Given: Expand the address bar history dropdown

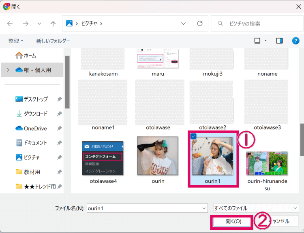Looking at the screenshot, I should pos(184,24).
